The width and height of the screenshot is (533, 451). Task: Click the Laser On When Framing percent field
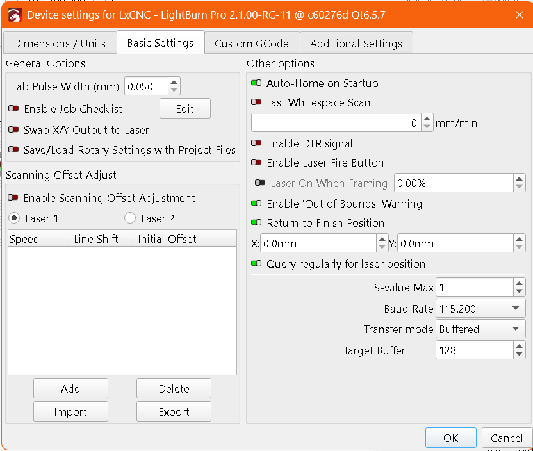click(454, 183)
